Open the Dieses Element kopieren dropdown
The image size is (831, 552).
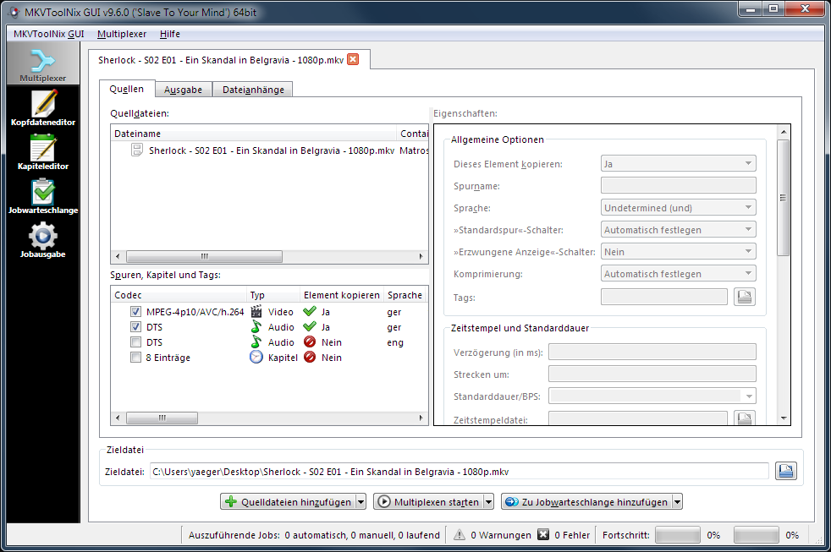click(x=679, y=163)
